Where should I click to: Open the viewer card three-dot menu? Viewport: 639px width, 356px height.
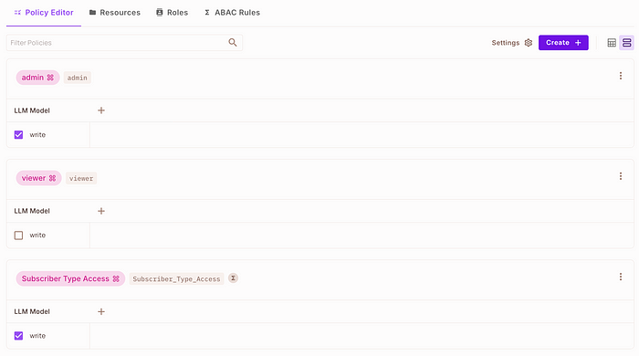coord(621,176)
